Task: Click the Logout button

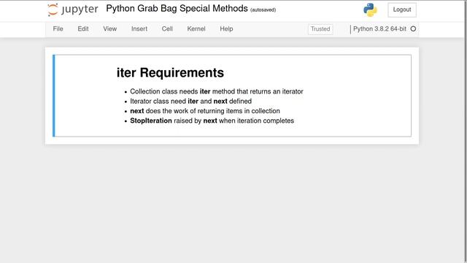Action: click(402, 9)
